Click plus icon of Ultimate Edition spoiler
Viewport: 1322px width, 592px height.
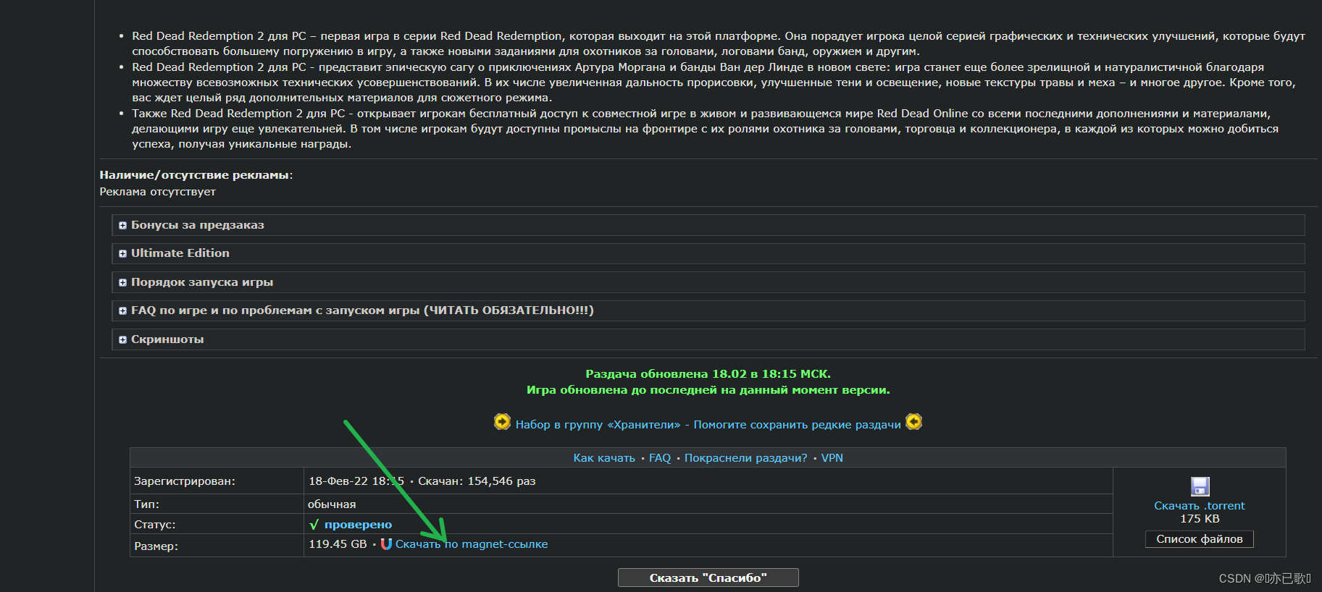pyautogui.click(x=122, y=254)
